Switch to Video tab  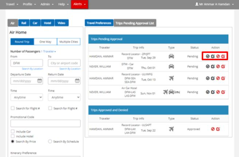point(61,23)
